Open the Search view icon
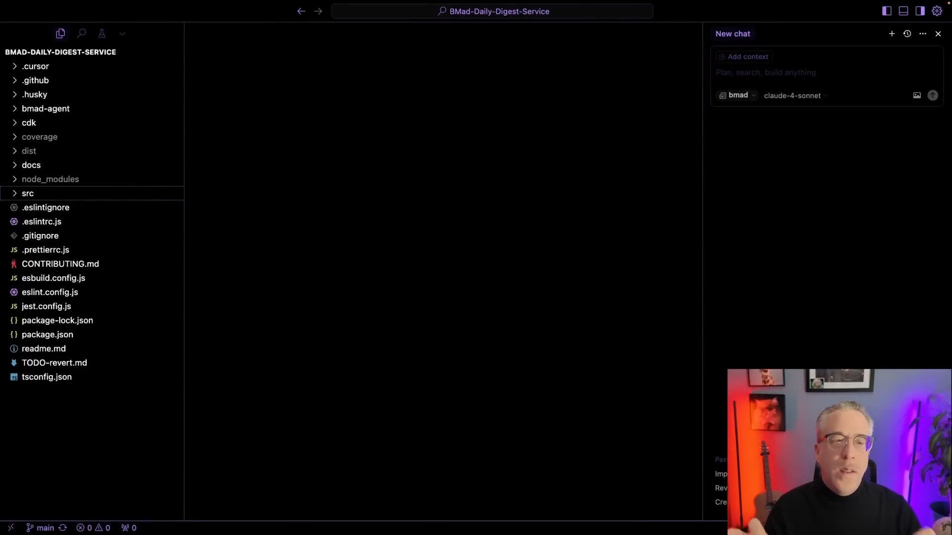Image resolution: width=952 pixels, height=535 pixels. [x=82, y=33]
